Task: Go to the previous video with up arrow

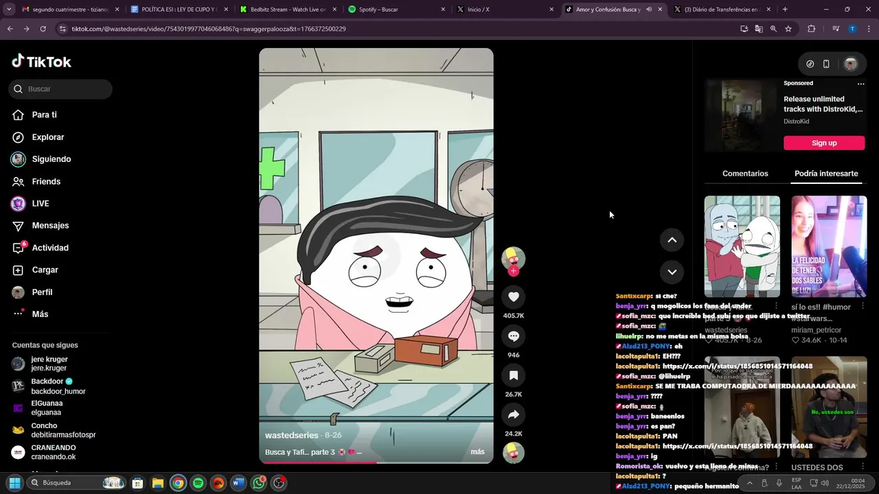Action: point(672,239)
